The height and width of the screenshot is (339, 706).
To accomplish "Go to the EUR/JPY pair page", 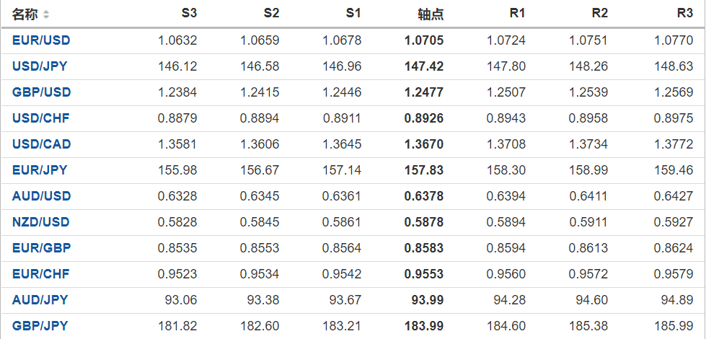I will [x=40, y=170].
